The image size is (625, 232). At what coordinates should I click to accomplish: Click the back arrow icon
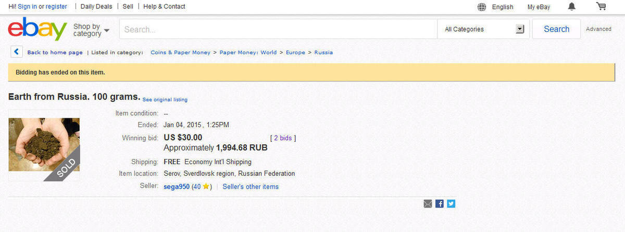point(17,52)
